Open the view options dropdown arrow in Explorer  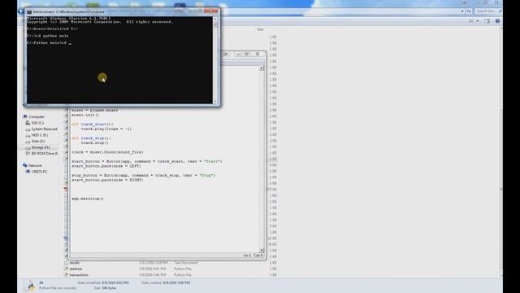pyautogui.click(x=478, y=21)
